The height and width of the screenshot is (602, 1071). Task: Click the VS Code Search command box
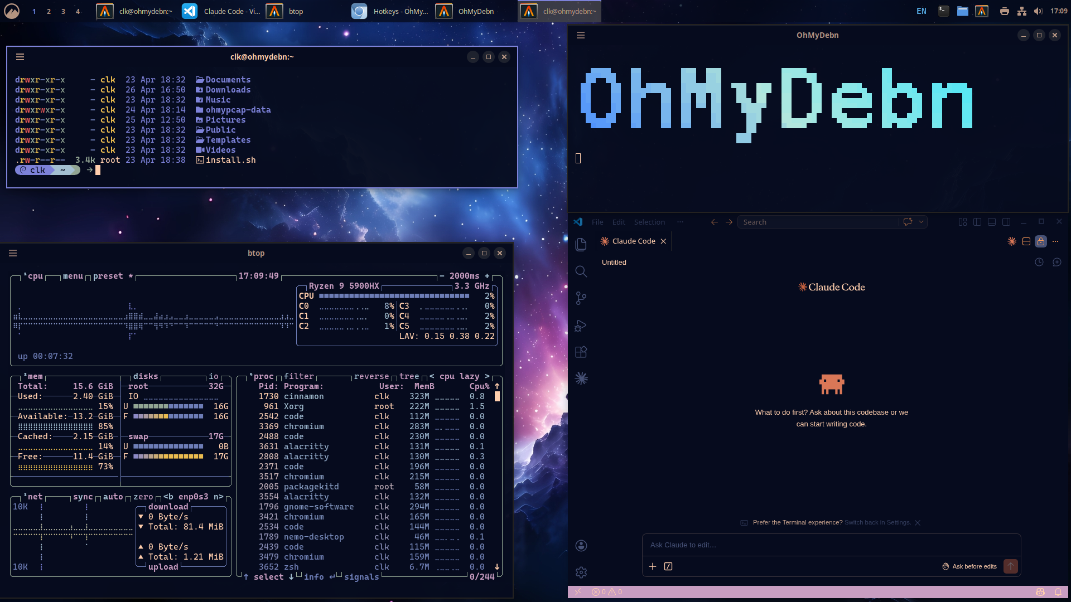[x=818, y=222]
